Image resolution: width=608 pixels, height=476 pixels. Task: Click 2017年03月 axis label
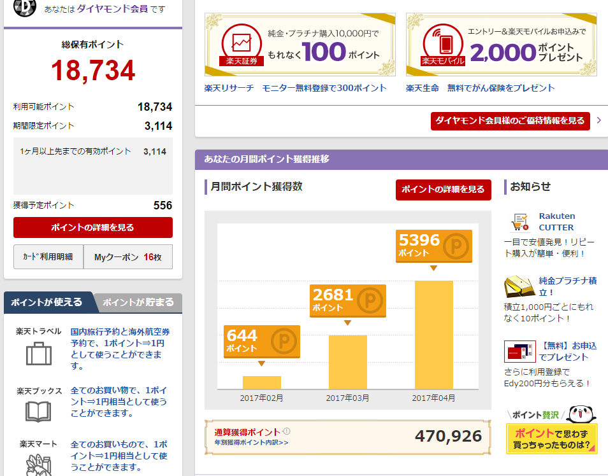pos(348,398)
